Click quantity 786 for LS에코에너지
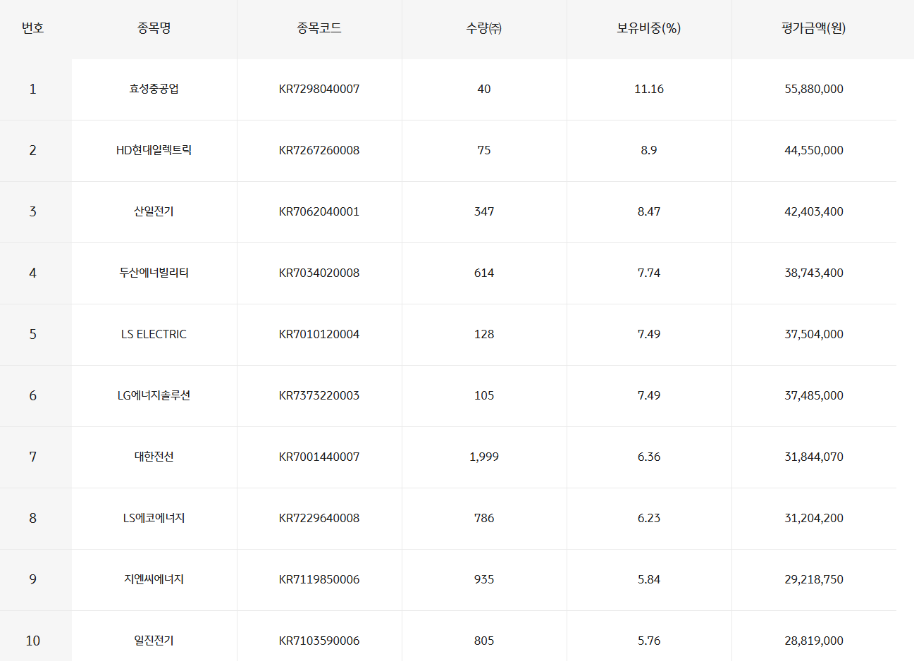The height and width of the screenshot is (661, 914). pyautogui.click(x=484, y=518)
